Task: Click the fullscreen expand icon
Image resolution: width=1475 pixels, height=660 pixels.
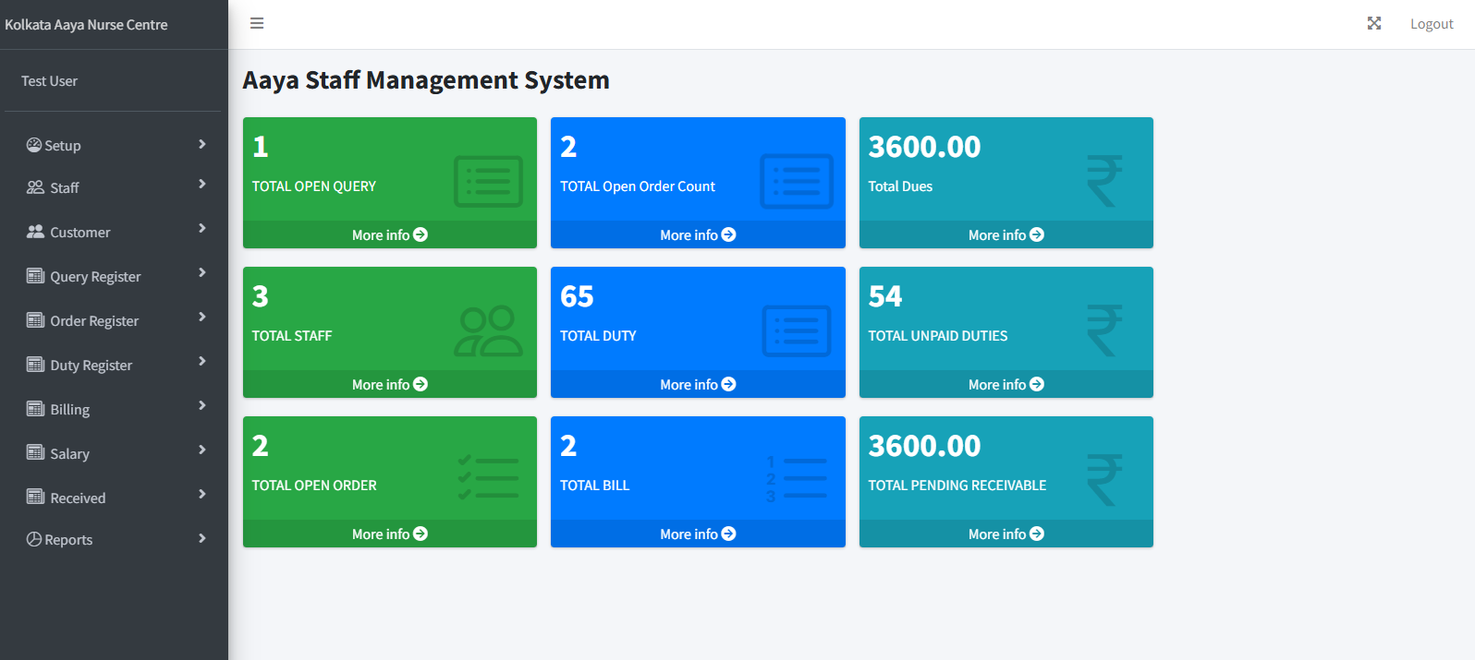Action: click(1374, 23)
